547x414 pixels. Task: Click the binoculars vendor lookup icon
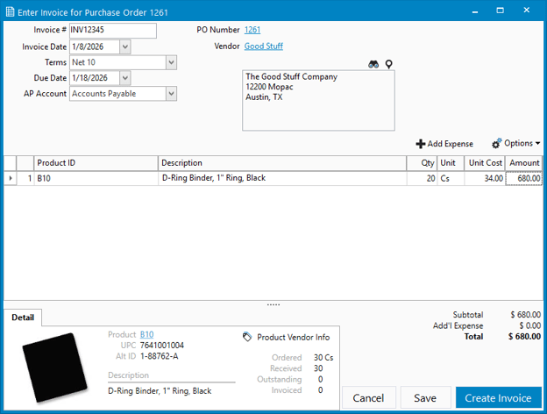[373, 64]
